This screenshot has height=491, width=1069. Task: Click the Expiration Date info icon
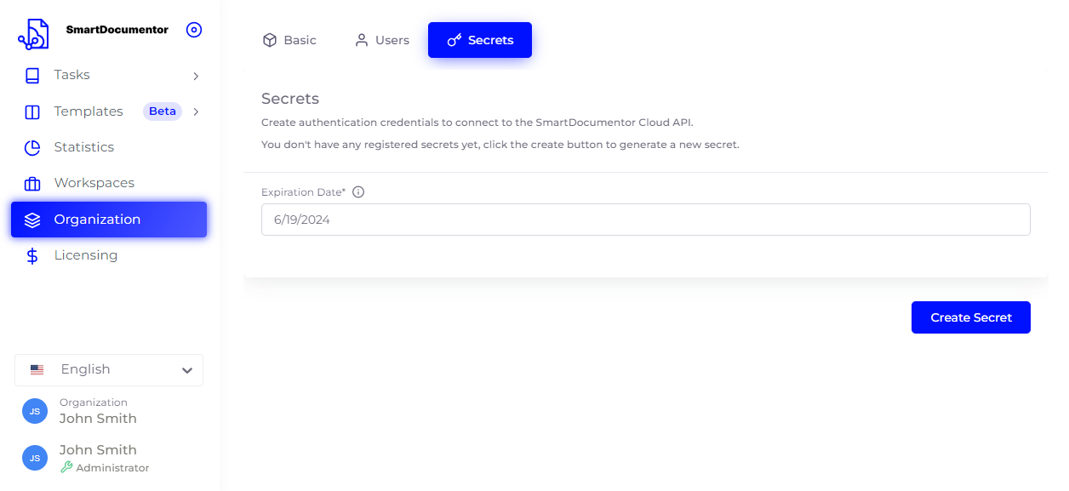358,192
